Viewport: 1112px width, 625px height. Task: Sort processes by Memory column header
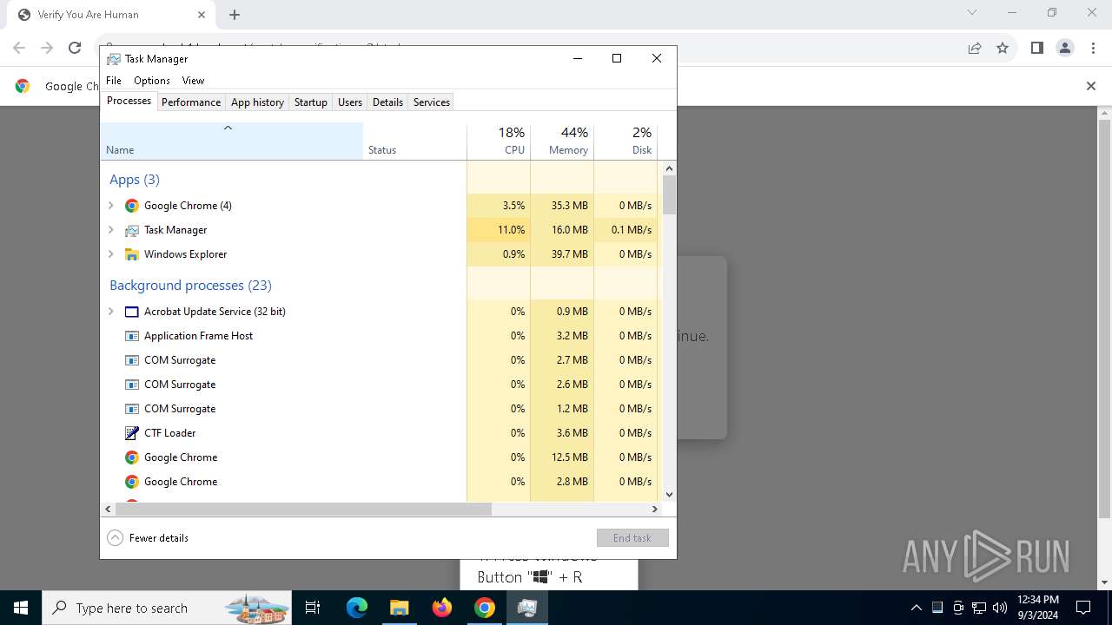click(x=562, y=141)
